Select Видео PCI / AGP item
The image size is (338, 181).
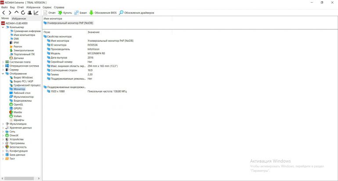click(22, 82)
